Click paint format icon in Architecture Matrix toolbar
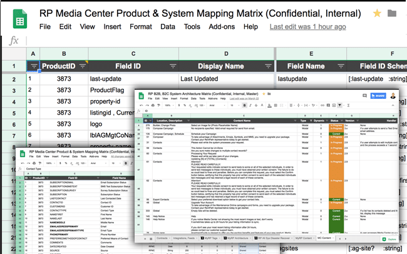The height and width of the screenshot is (254, 407). [x=158, y=105]
